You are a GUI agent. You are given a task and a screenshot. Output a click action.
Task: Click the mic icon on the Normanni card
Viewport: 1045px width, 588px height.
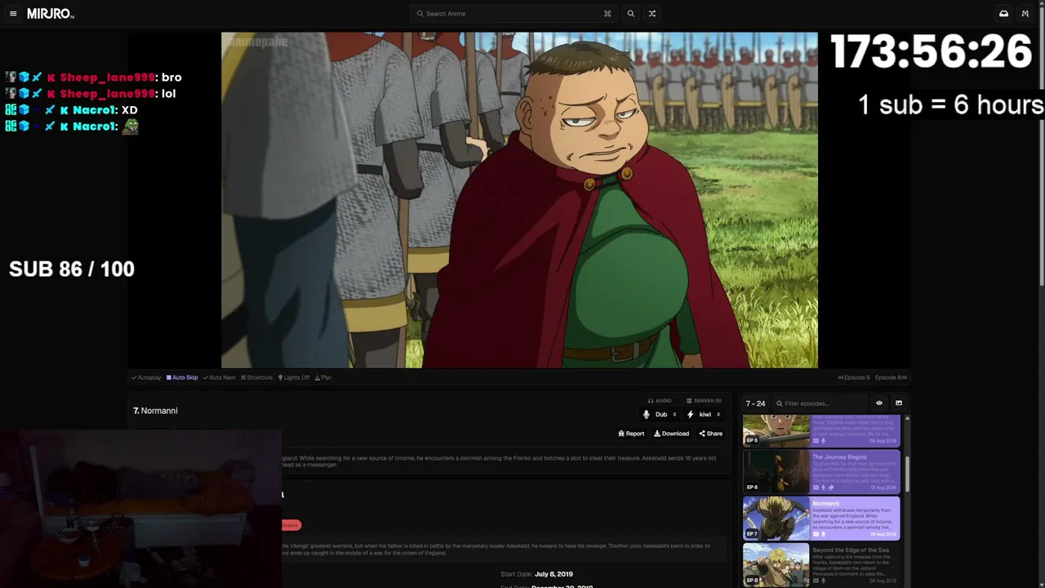click(x=824, y=534)
